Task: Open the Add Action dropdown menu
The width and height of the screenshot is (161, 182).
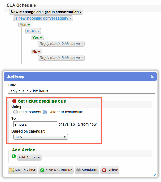Action: [29, 157]
